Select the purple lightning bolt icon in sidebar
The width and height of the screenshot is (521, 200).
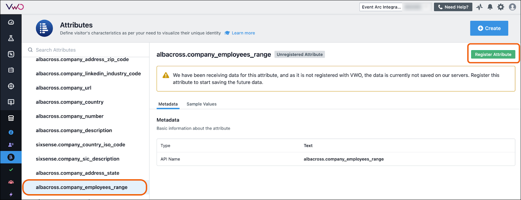point(11,194)
